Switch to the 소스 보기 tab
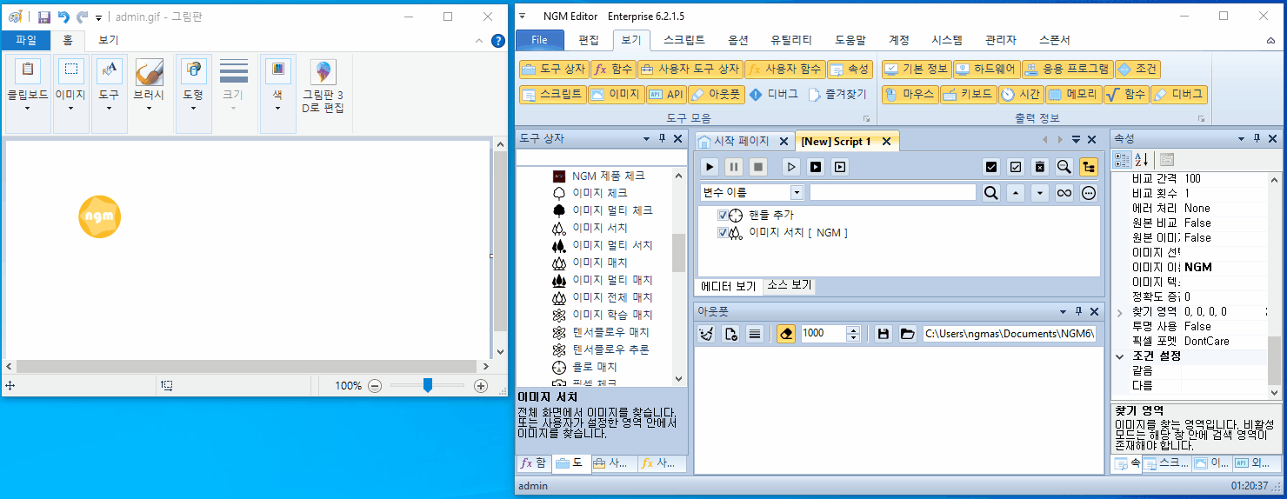Image resolution: width=1287 pixels, height=499 pixels. (x=790, y=285)
